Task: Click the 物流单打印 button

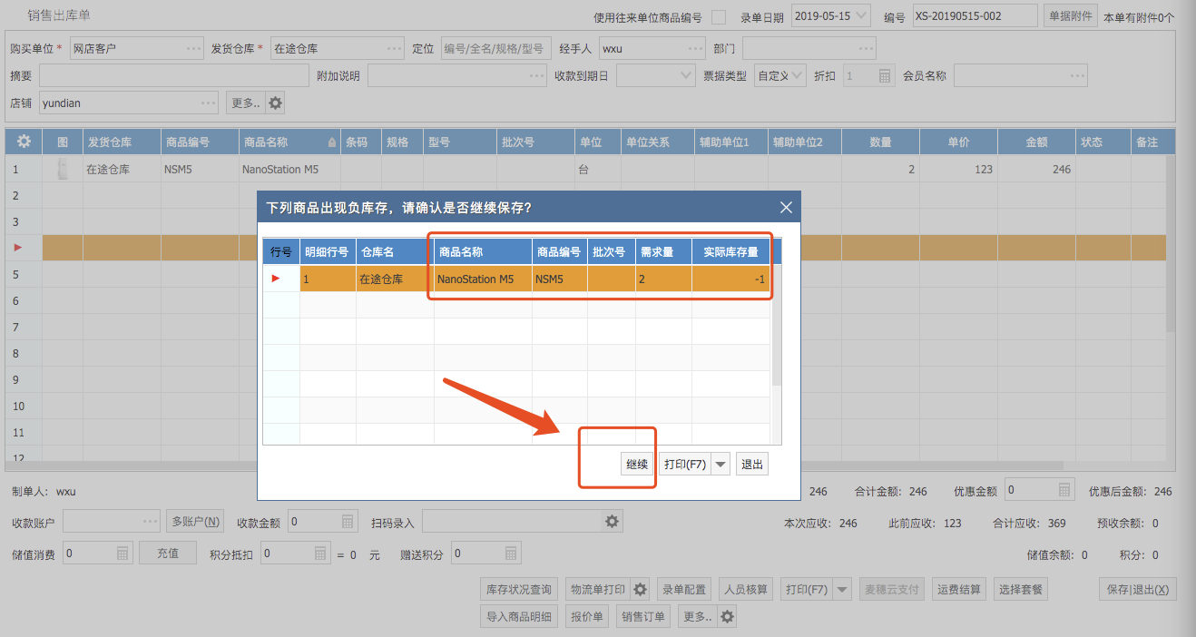Action: click(x=598, y=589)
